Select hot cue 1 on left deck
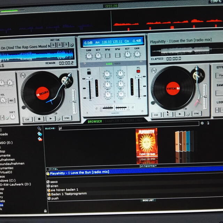223x223 pixels. pyautogui.click(x=53, y=45)
